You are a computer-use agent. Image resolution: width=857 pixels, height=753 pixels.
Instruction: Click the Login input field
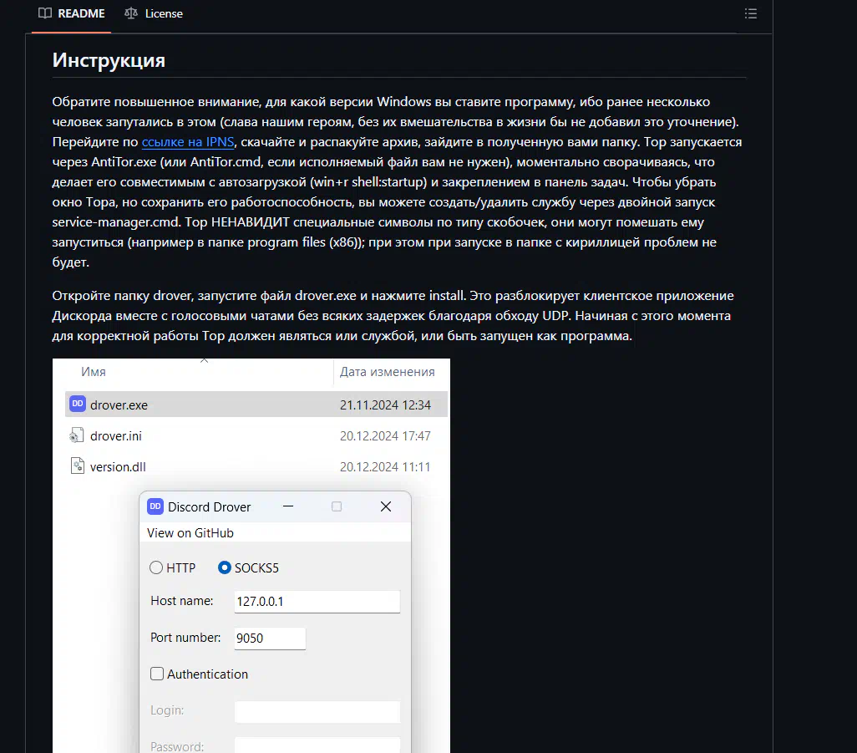click(317, 711)
